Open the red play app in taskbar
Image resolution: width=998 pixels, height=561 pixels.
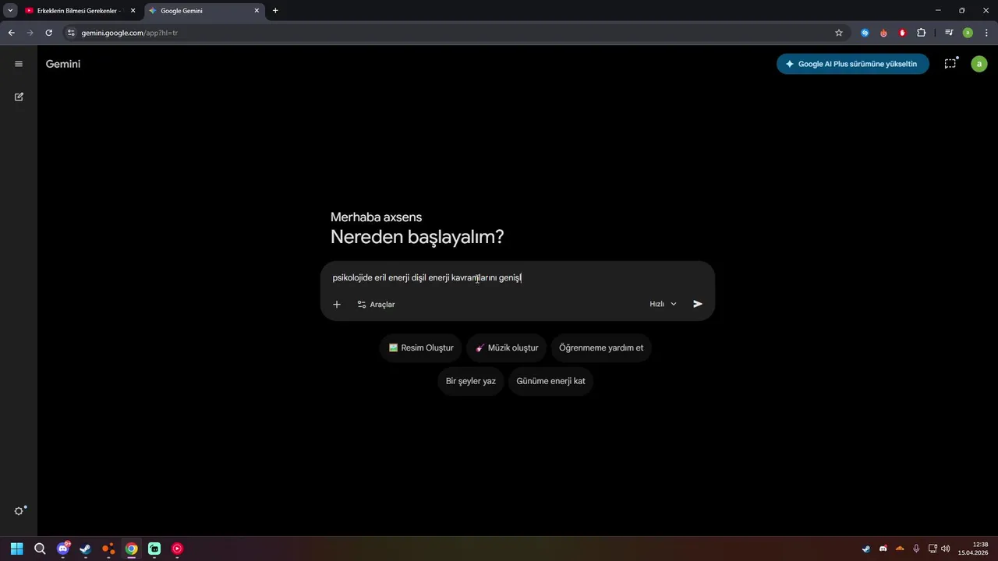click(x=177, y=549)
